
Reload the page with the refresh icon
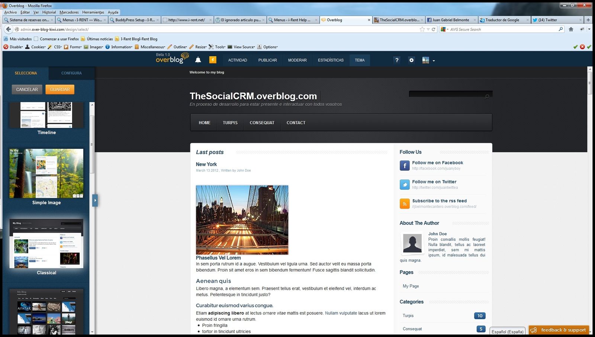(x=433, y=29)
